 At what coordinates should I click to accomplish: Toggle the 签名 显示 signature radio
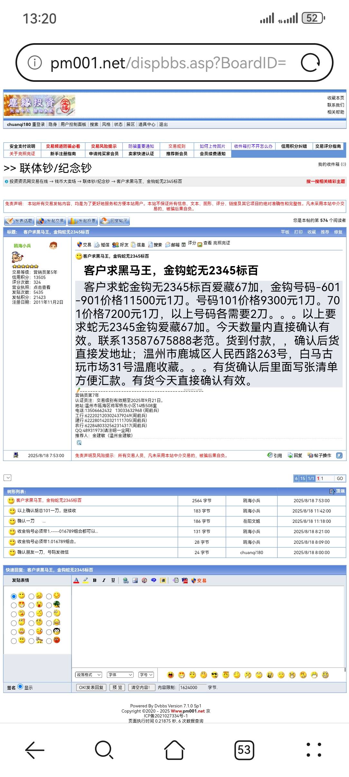click(20, 686)
